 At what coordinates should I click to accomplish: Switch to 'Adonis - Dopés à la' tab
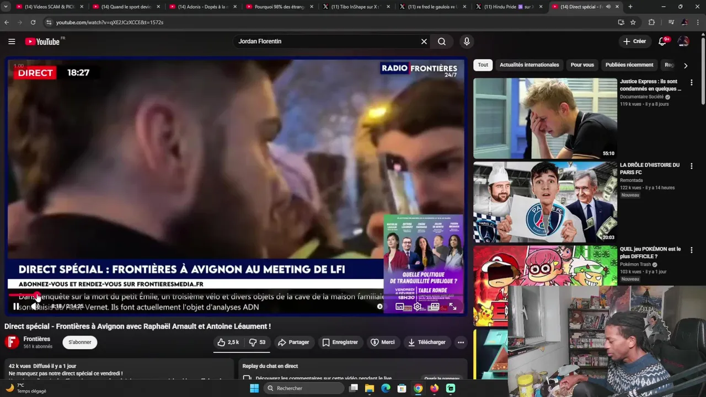pyautogui.click(x=203, y=7)
